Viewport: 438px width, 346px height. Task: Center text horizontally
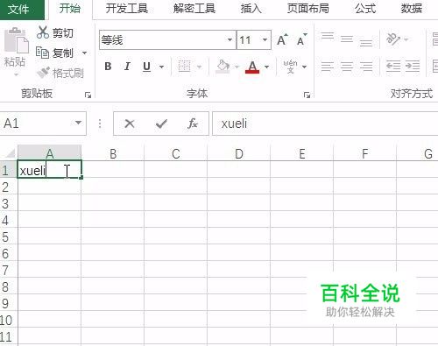coord(347,67)
